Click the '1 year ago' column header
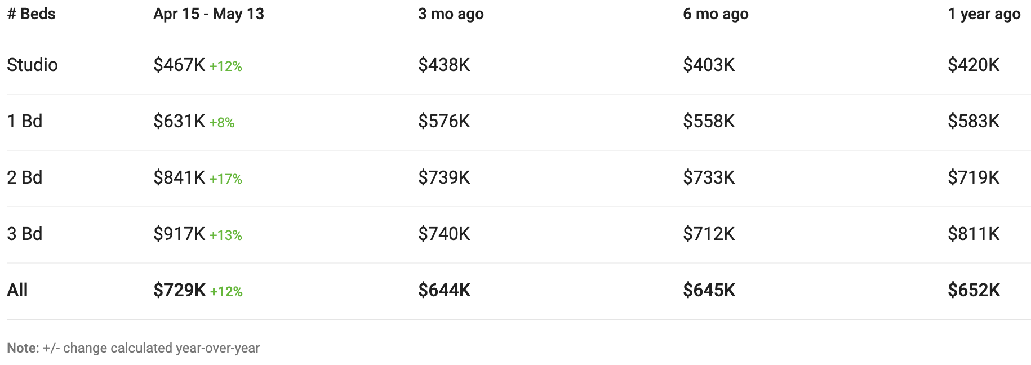 [984, 14]
